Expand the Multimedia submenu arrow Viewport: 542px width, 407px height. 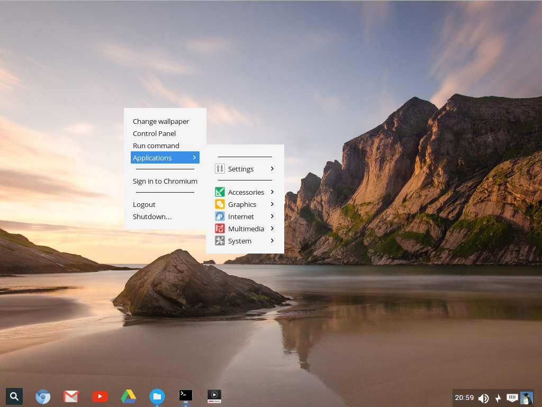point(273,229)
